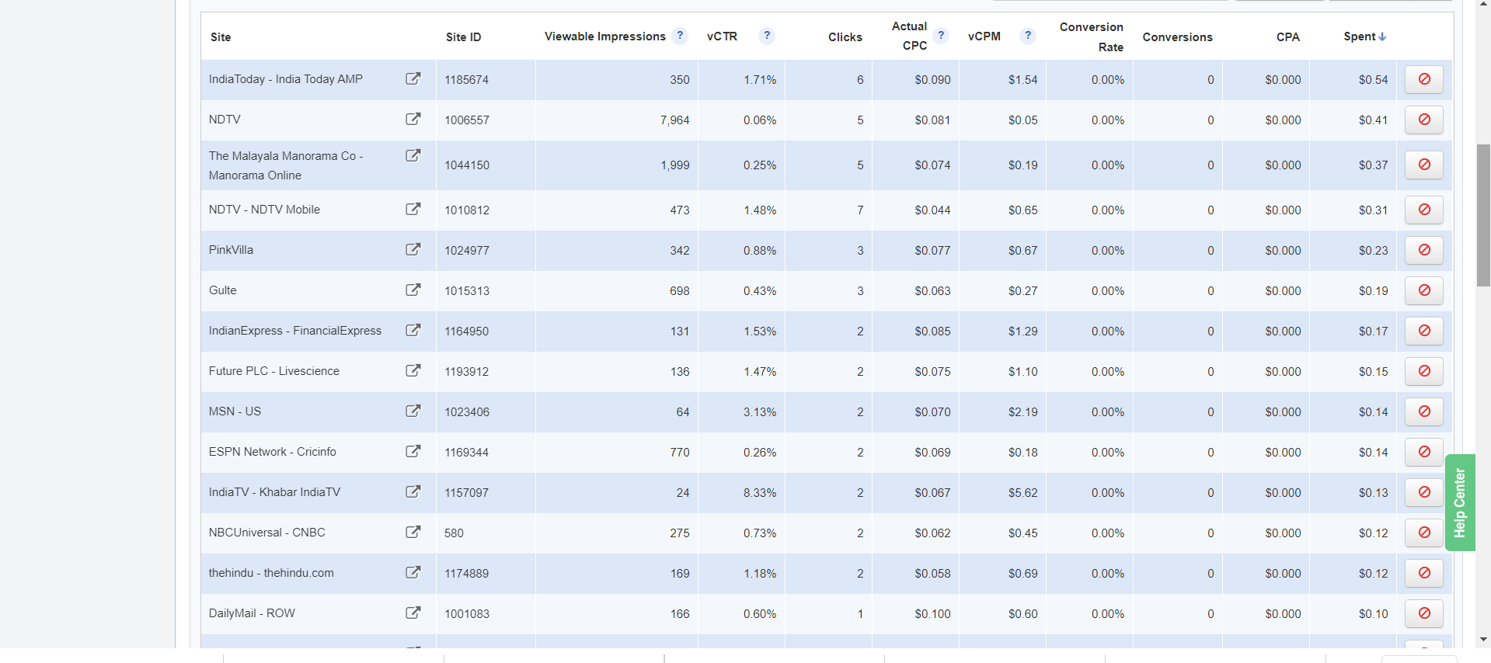Open external link for thehindu - thehindu.com
Viewport: 1491px width, 663px height.
pos(413,572)
